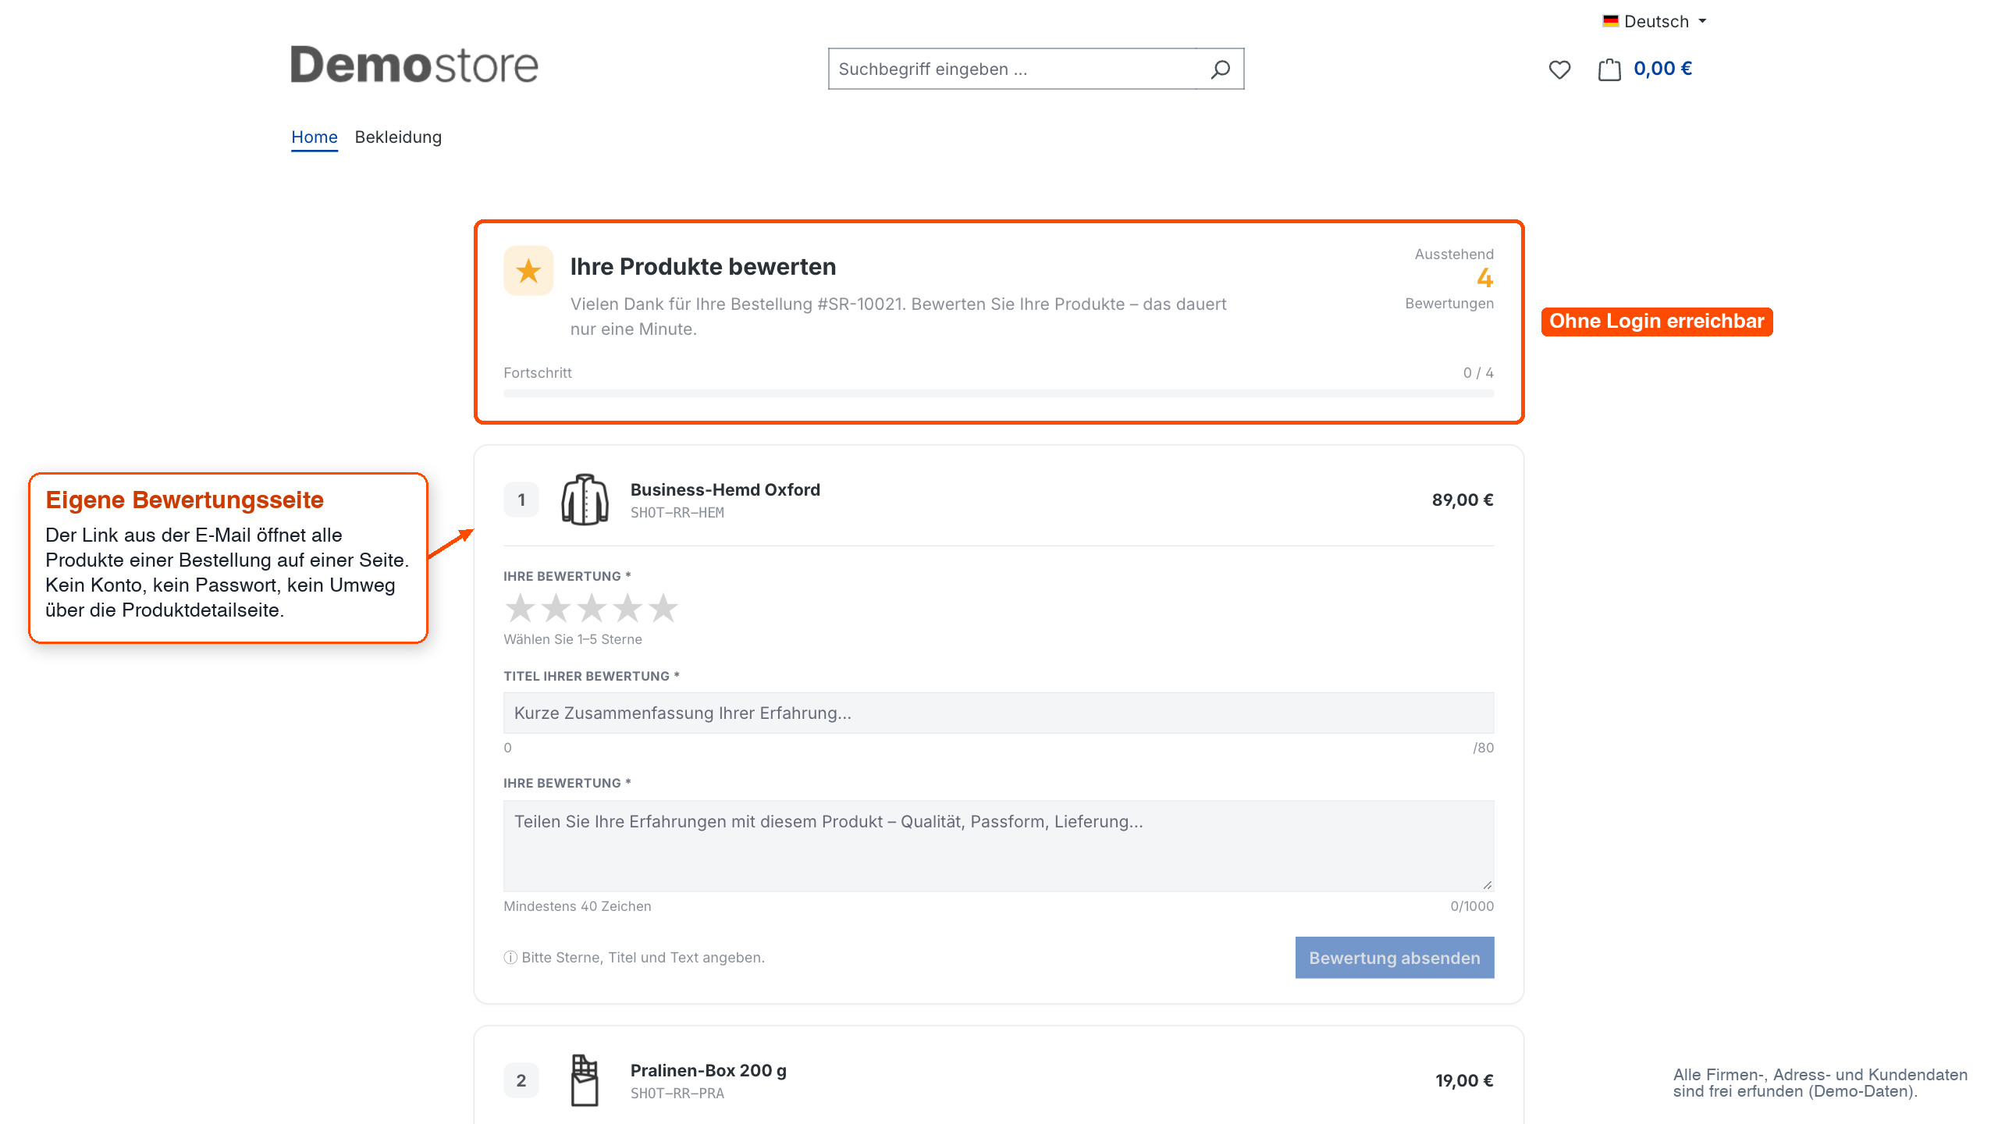Click the Mindestens 40 Zeichen hint
This screenshot has height=1124, width=1998.
(x=578, y=906)
